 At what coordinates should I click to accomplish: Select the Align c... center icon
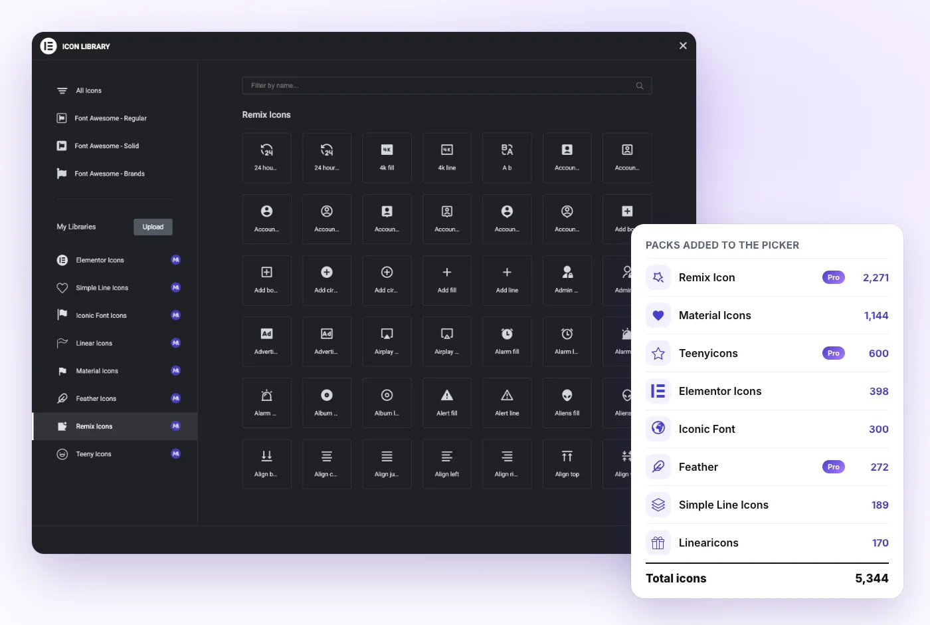click(327, 464)
